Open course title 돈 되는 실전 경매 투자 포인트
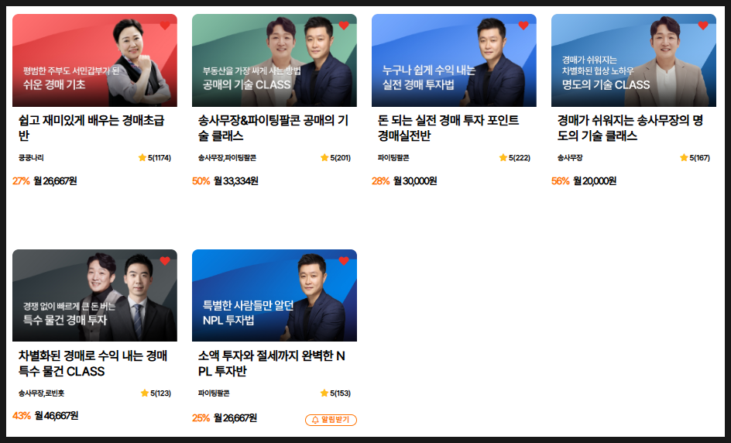This screenshot has width=731, height=443. tap(448, 128)
